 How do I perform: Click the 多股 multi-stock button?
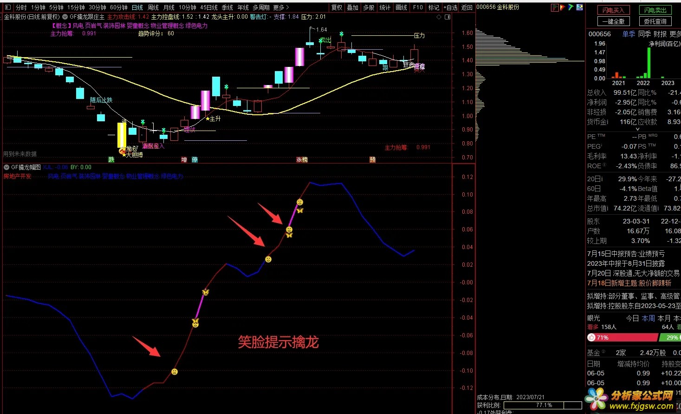tap(369, 7)
